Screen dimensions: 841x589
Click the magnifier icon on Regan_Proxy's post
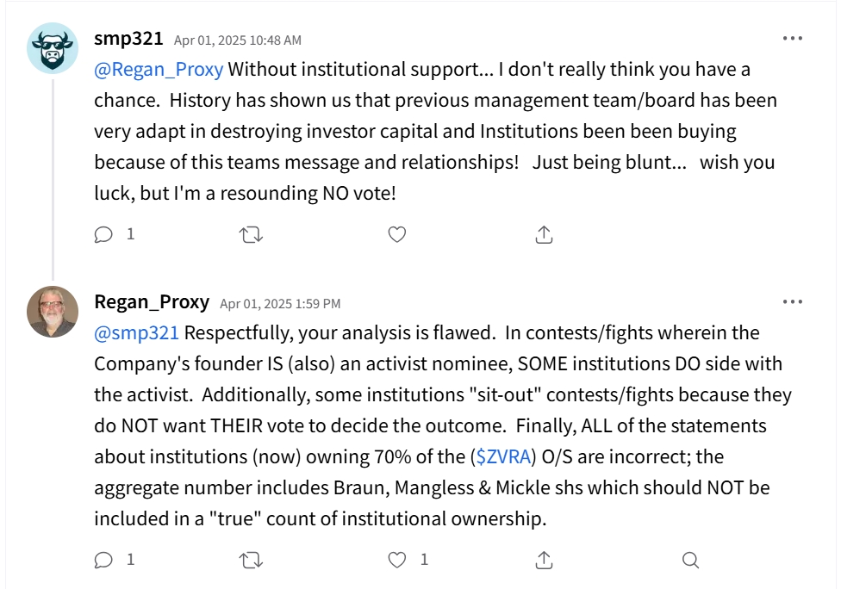coord(690,560)
